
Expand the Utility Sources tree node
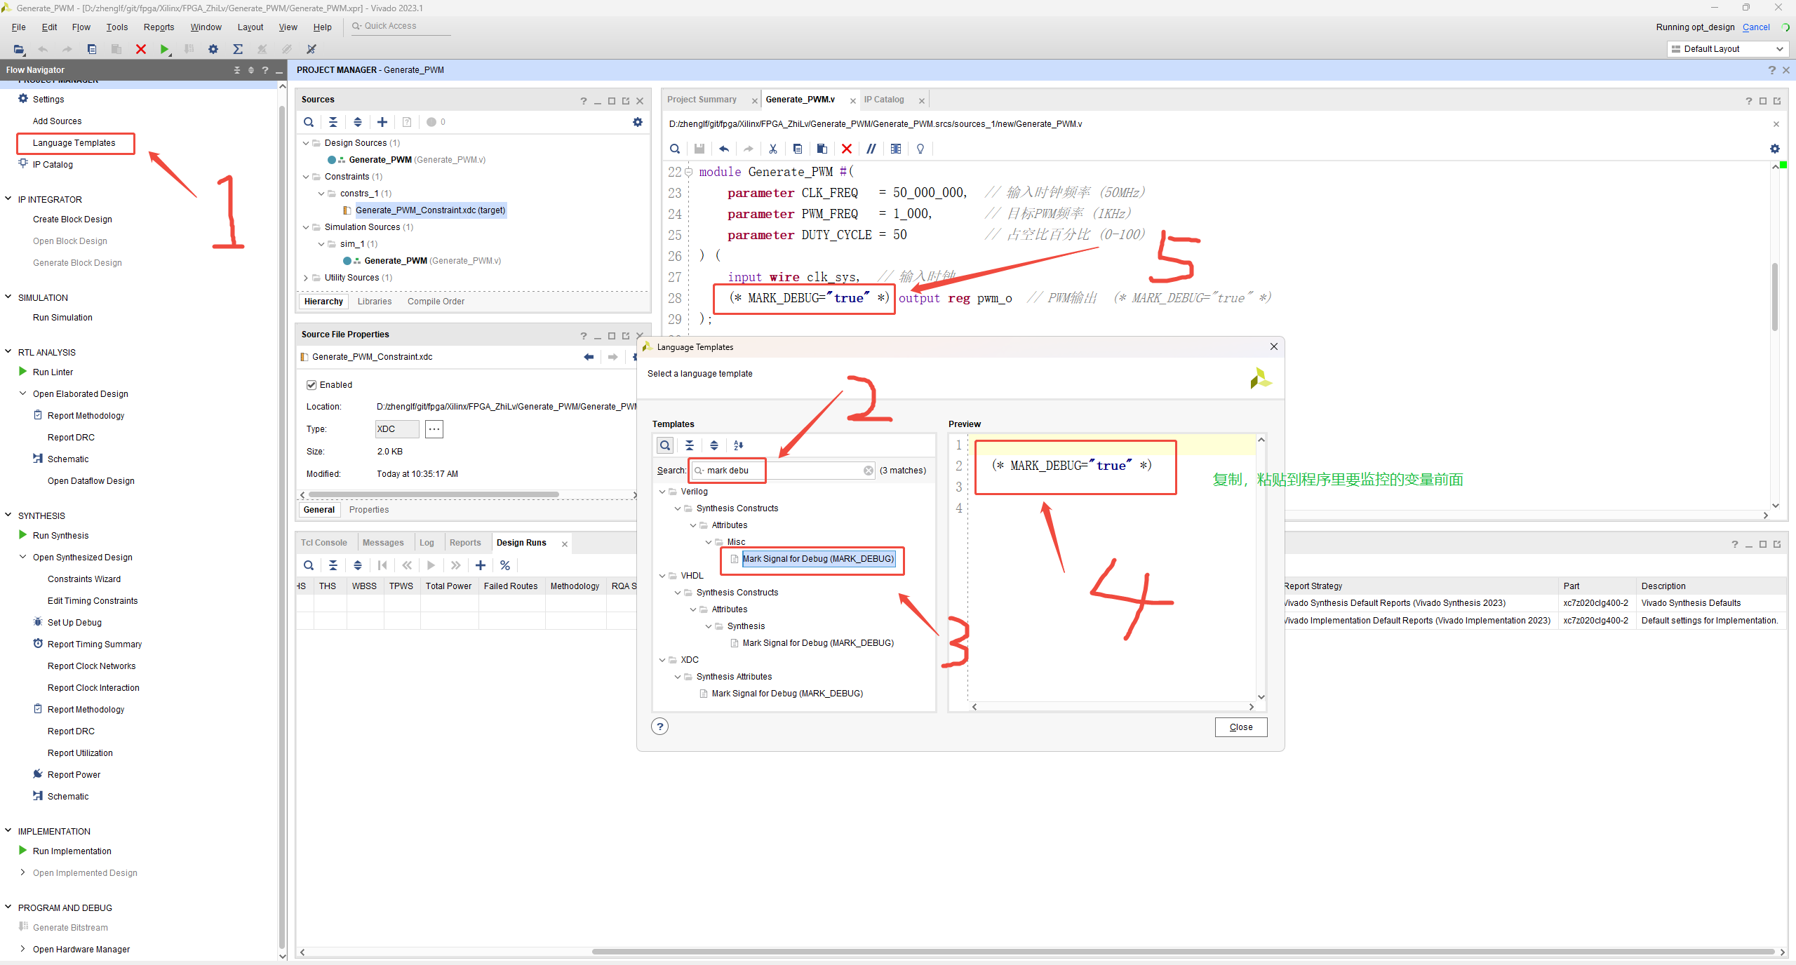click(x=306, y=278)
